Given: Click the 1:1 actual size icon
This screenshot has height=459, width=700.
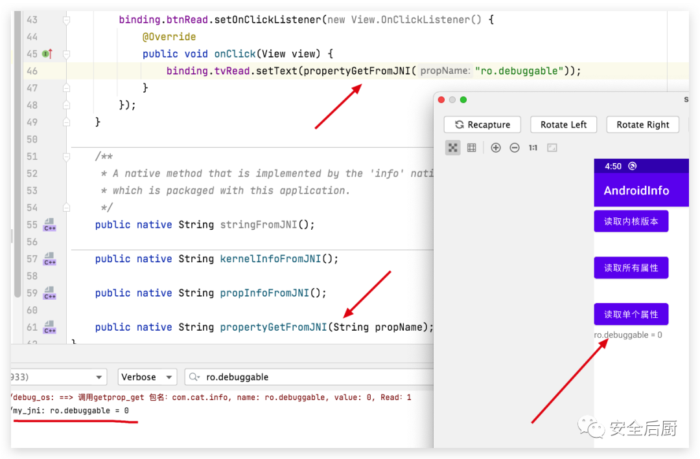Looking at the screenshot, I should [533, 148].
